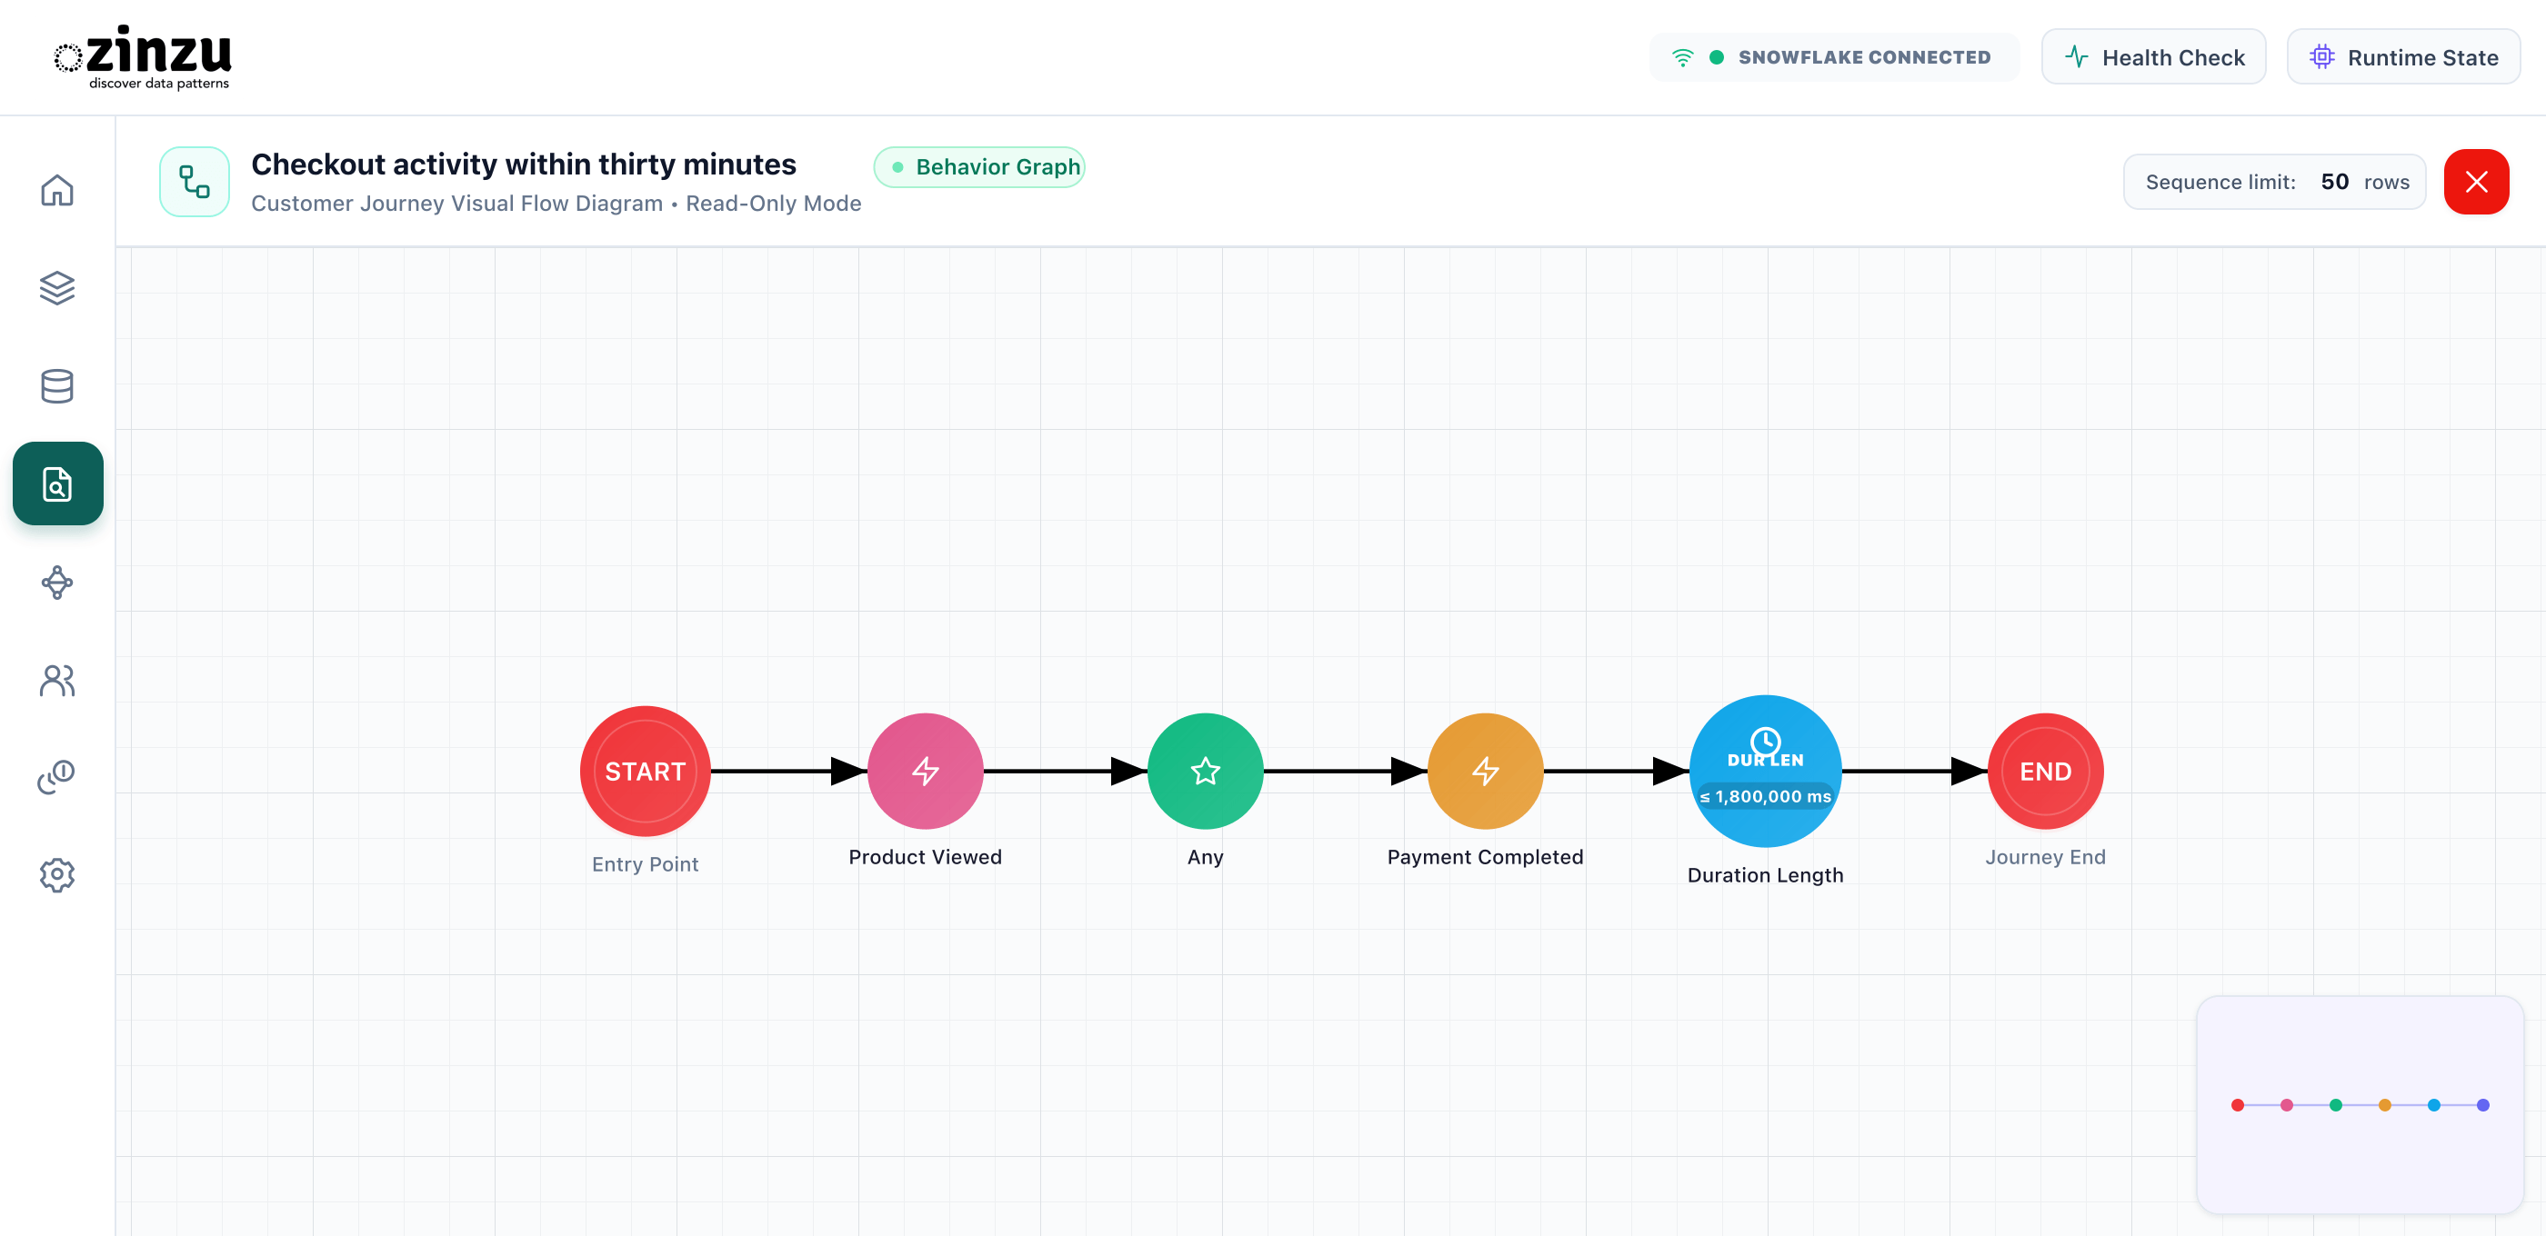Select the END journey node

2046,771
